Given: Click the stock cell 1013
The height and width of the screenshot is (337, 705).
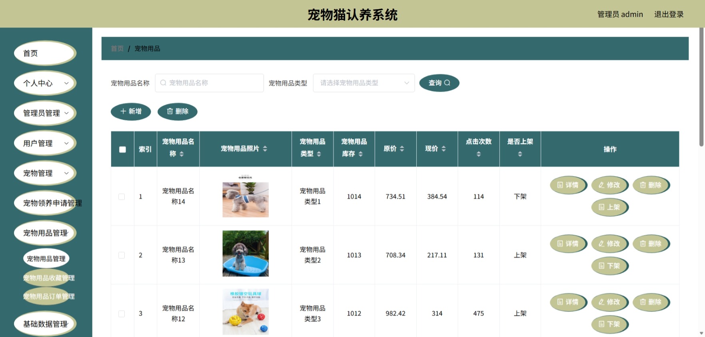Looking at the screenshot, I should click(354, 255).
